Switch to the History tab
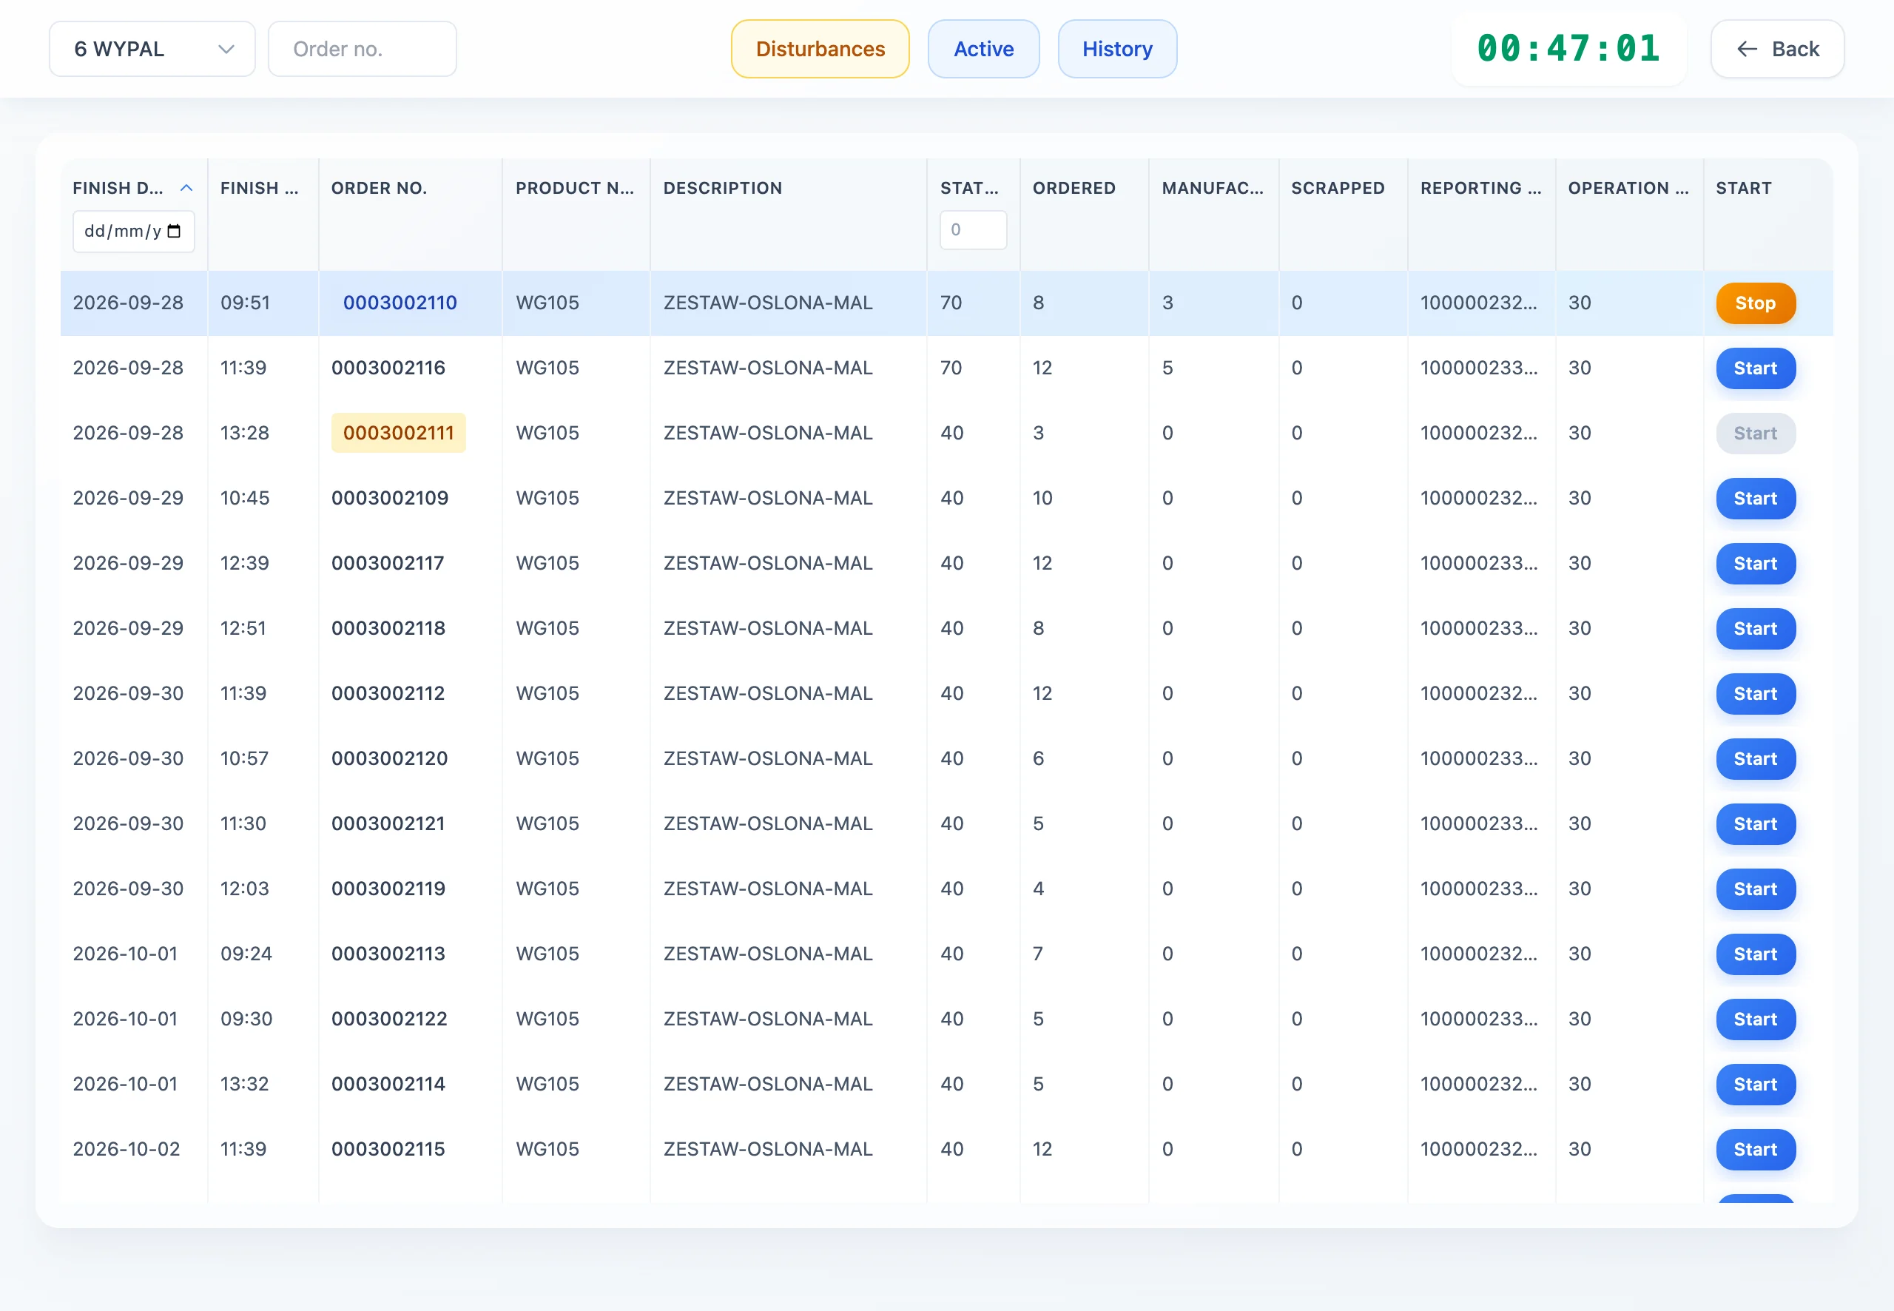 pos(1117,50)
